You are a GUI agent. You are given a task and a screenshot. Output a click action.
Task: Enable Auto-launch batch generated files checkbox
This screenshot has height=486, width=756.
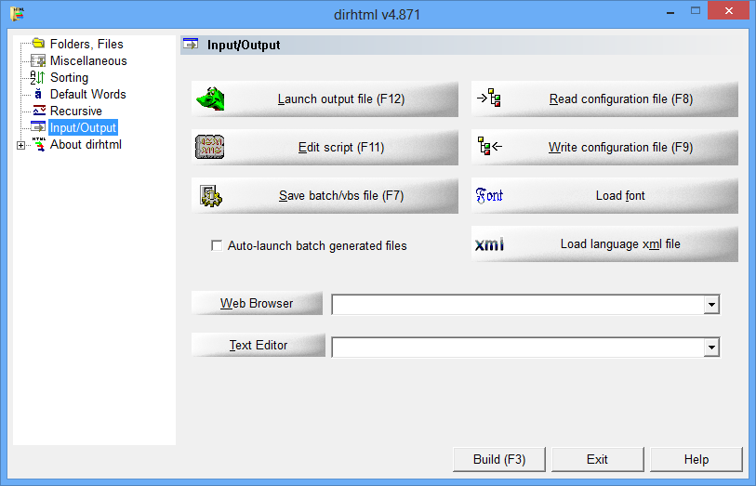point(217,245)
